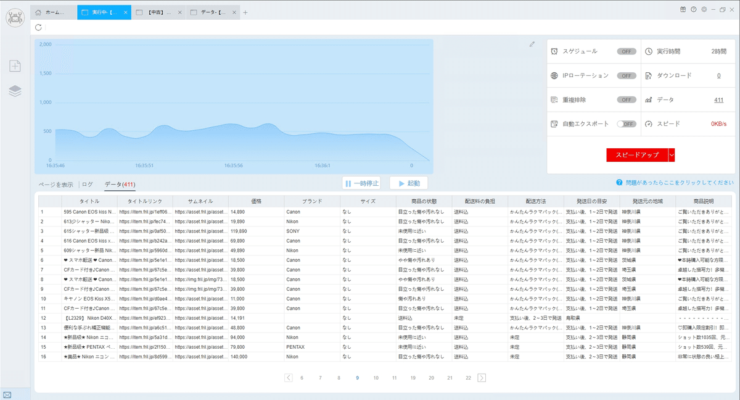
Task: Click the chart icon beside データ
Action: [x=649, y=99]
